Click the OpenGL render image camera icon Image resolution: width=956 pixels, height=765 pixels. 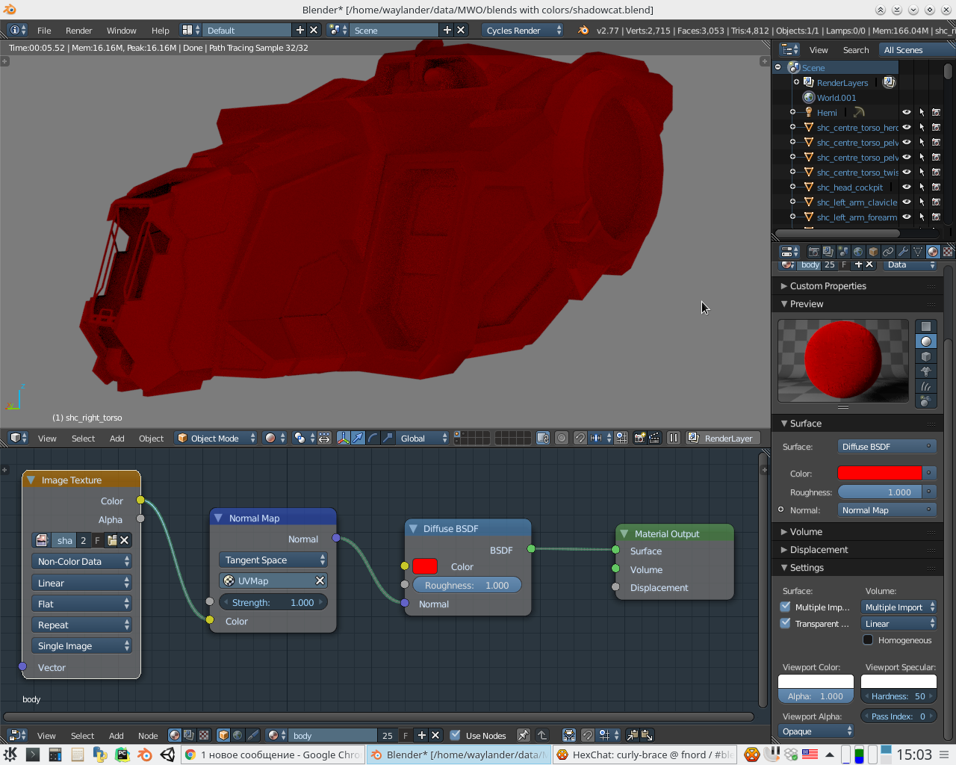[x=639, y=438]
